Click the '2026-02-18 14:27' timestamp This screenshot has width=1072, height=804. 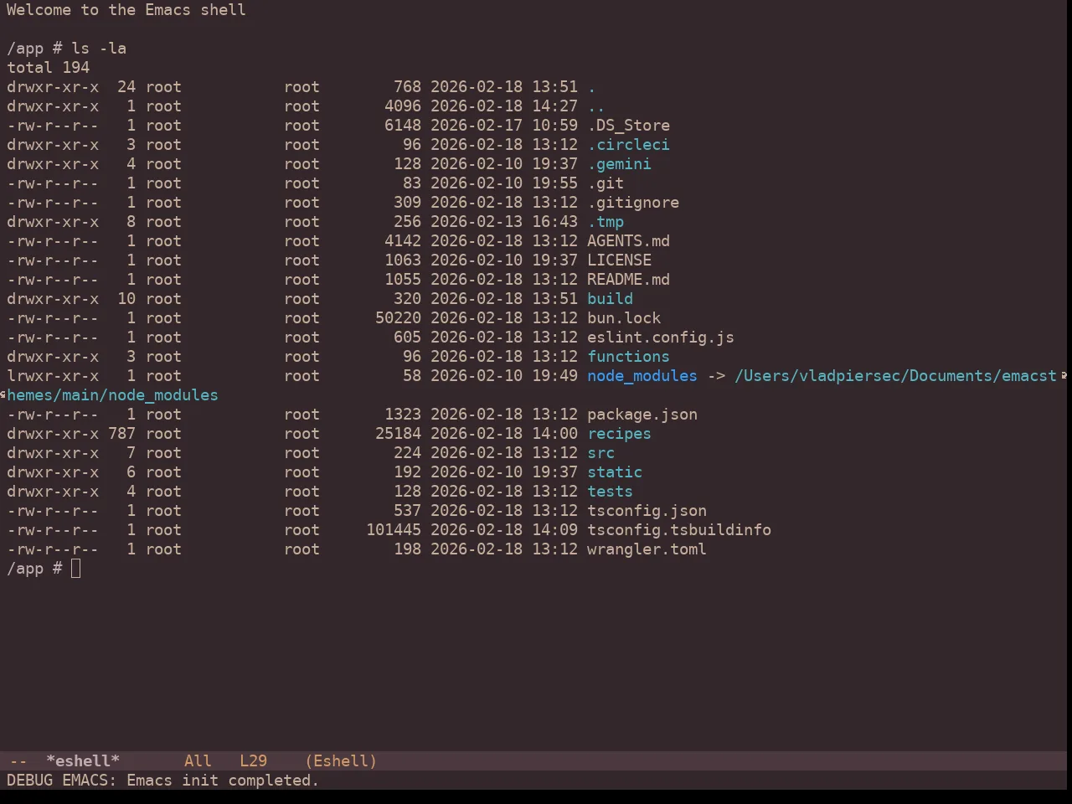pos(504,106)
